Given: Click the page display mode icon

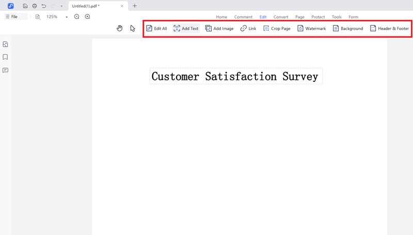Looking at the screenshot, I should click(x=38, y=17).
